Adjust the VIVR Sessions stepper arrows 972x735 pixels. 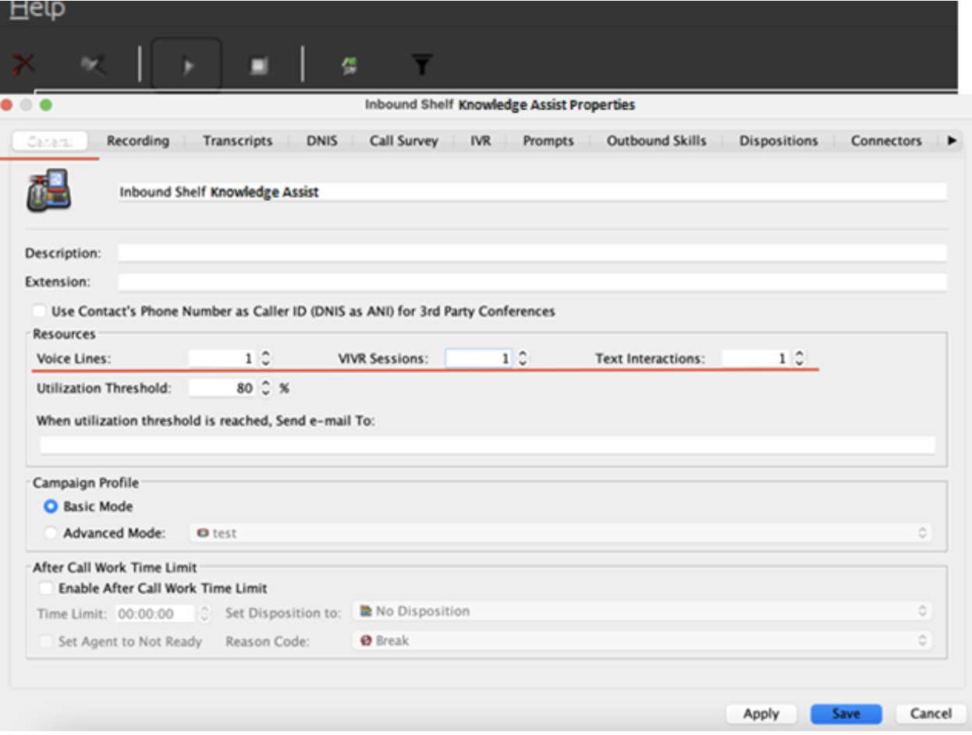point(523,358)
